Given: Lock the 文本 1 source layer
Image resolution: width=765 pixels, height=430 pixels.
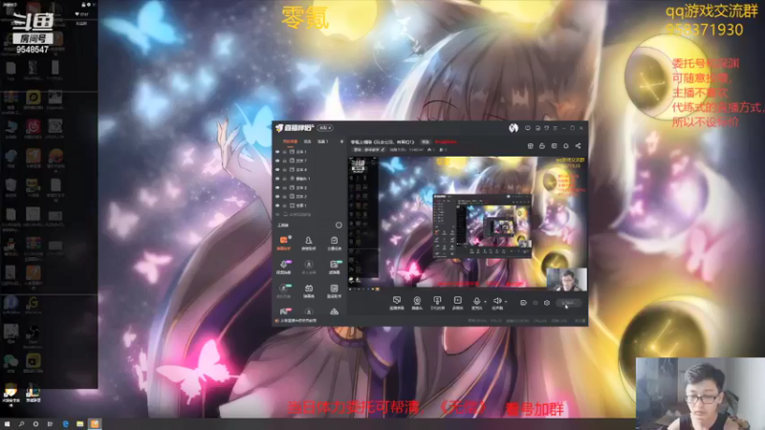Looking at the screenshot, I should pos(285,152).
